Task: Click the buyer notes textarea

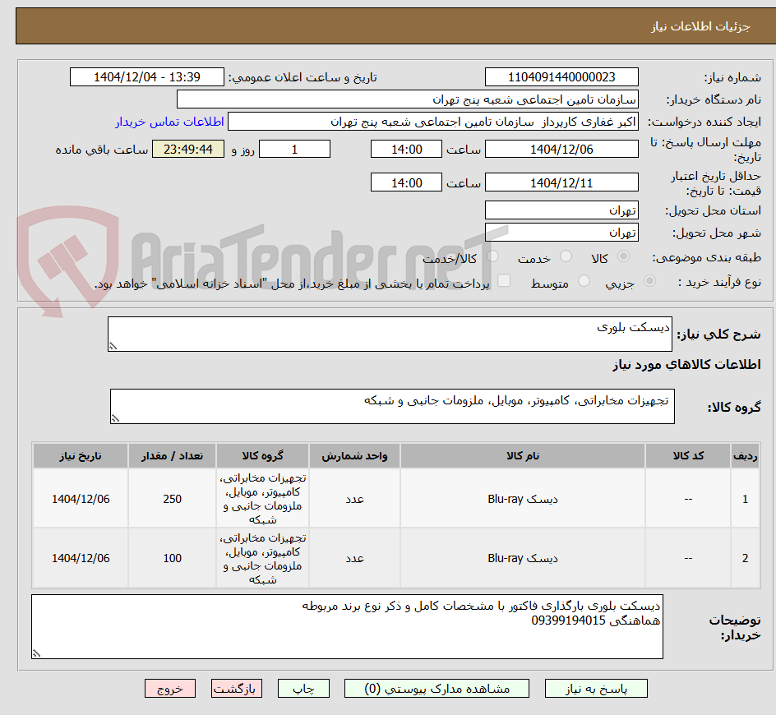Action: (x=347, y=626)
